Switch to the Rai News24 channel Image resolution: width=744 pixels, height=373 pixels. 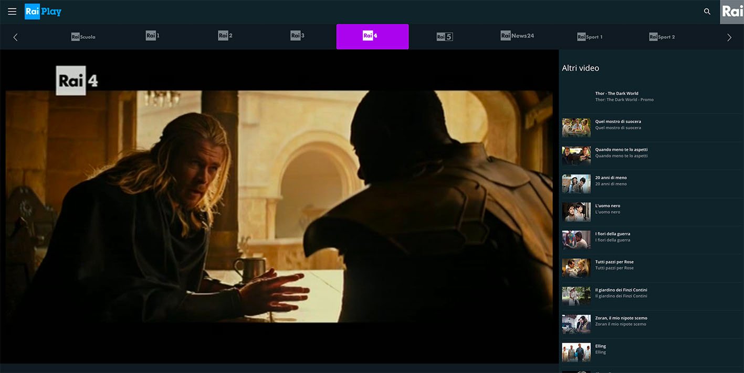(x=517, y=36)
